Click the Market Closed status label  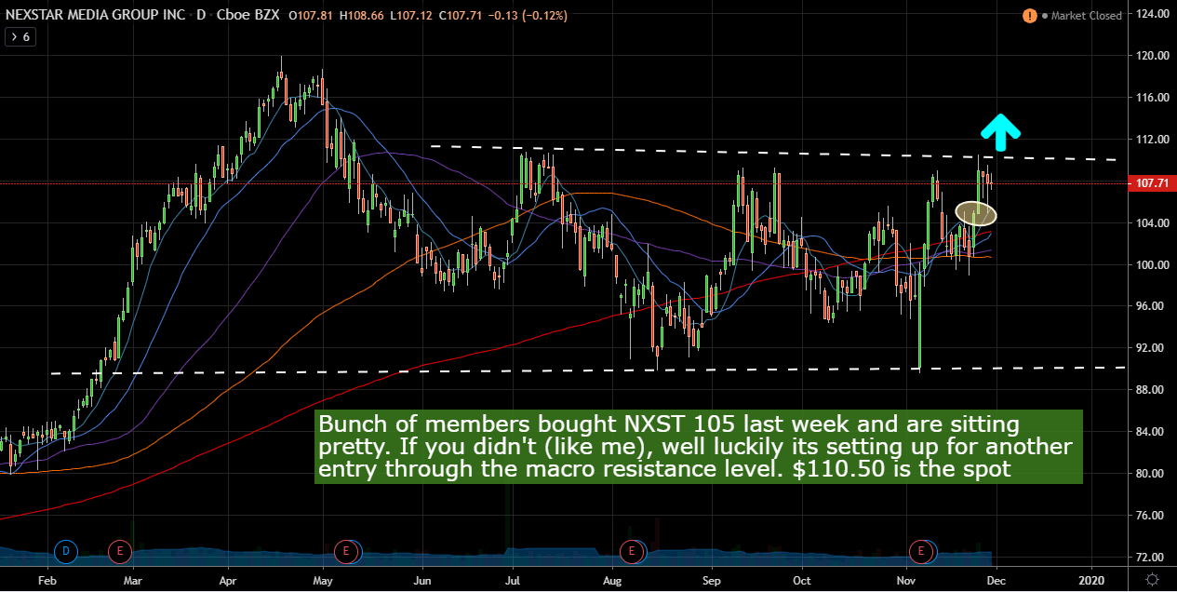(1087, 16)
